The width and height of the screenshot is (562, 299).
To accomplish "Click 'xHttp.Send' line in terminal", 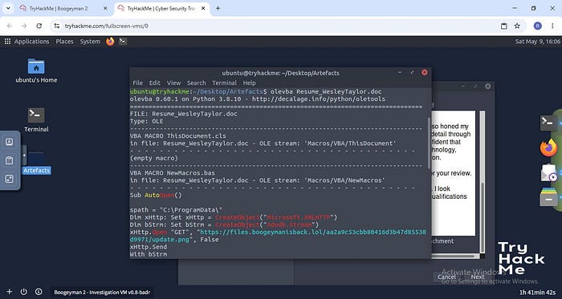I will (149, 247).
